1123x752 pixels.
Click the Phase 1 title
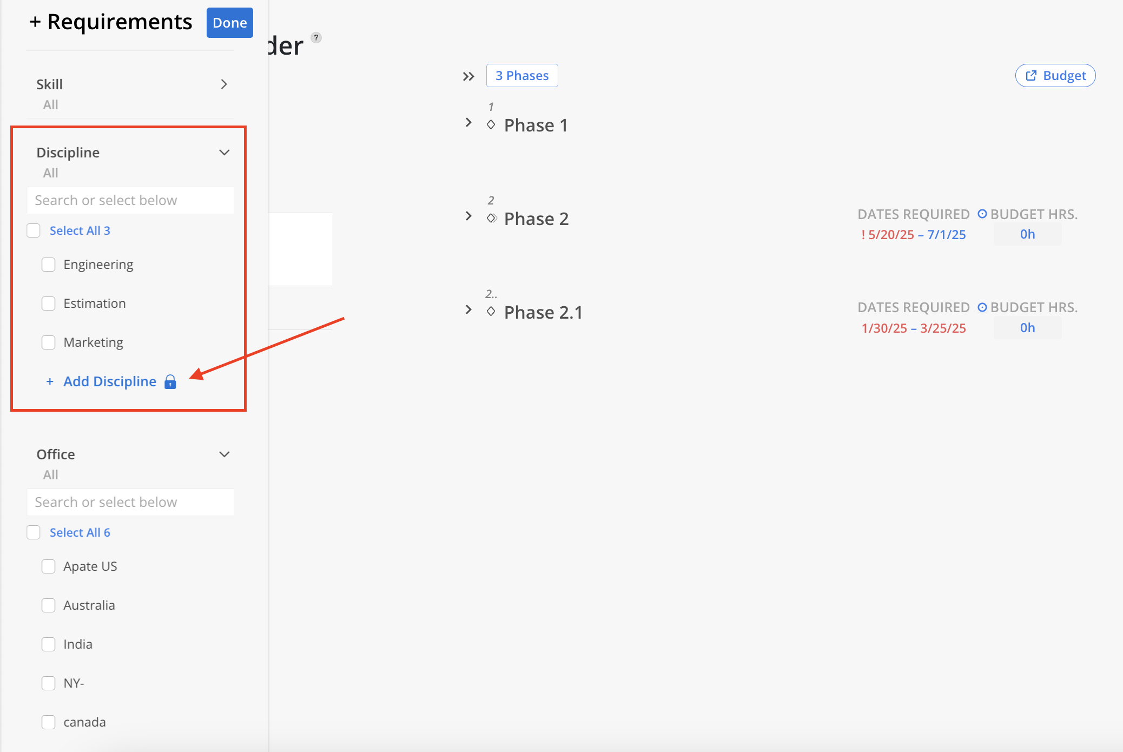pyautogui.click(x=536, y=125)
